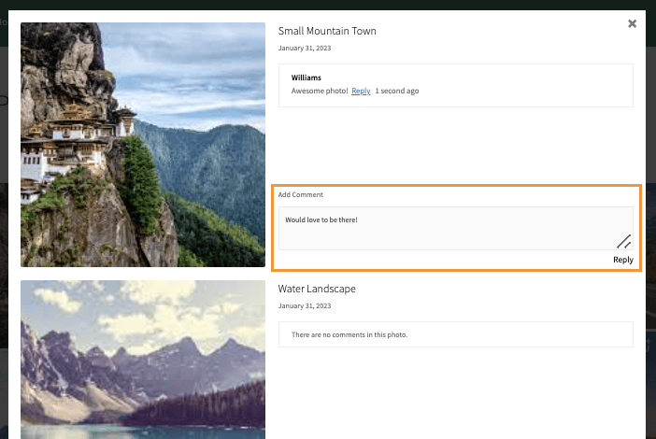656x439 pixels.
Task: Click the "Awesome photo!" comment text
Action: click(320, 92)
